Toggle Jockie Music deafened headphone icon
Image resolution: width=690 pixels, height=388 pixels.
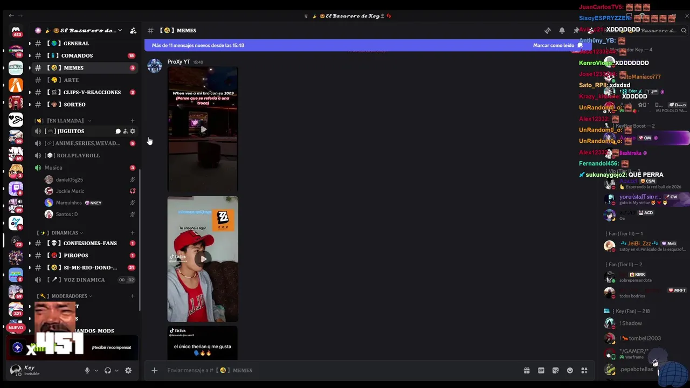tap(133, 191)
